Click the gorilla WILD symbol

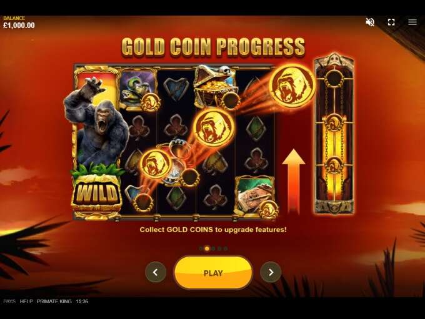(x=96, y=144)
